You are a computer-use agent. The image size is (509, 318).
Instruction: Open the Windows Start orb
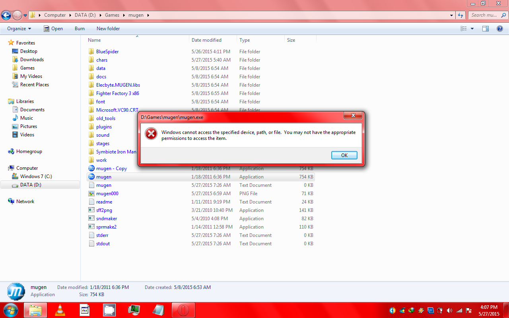pyautogui.click(x=11, y=310)
